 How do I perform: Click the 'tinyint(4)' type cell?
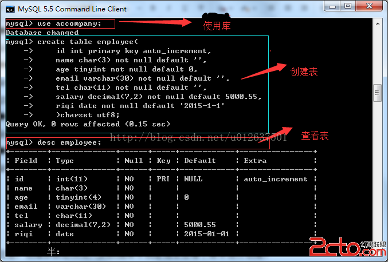[79, 197]
